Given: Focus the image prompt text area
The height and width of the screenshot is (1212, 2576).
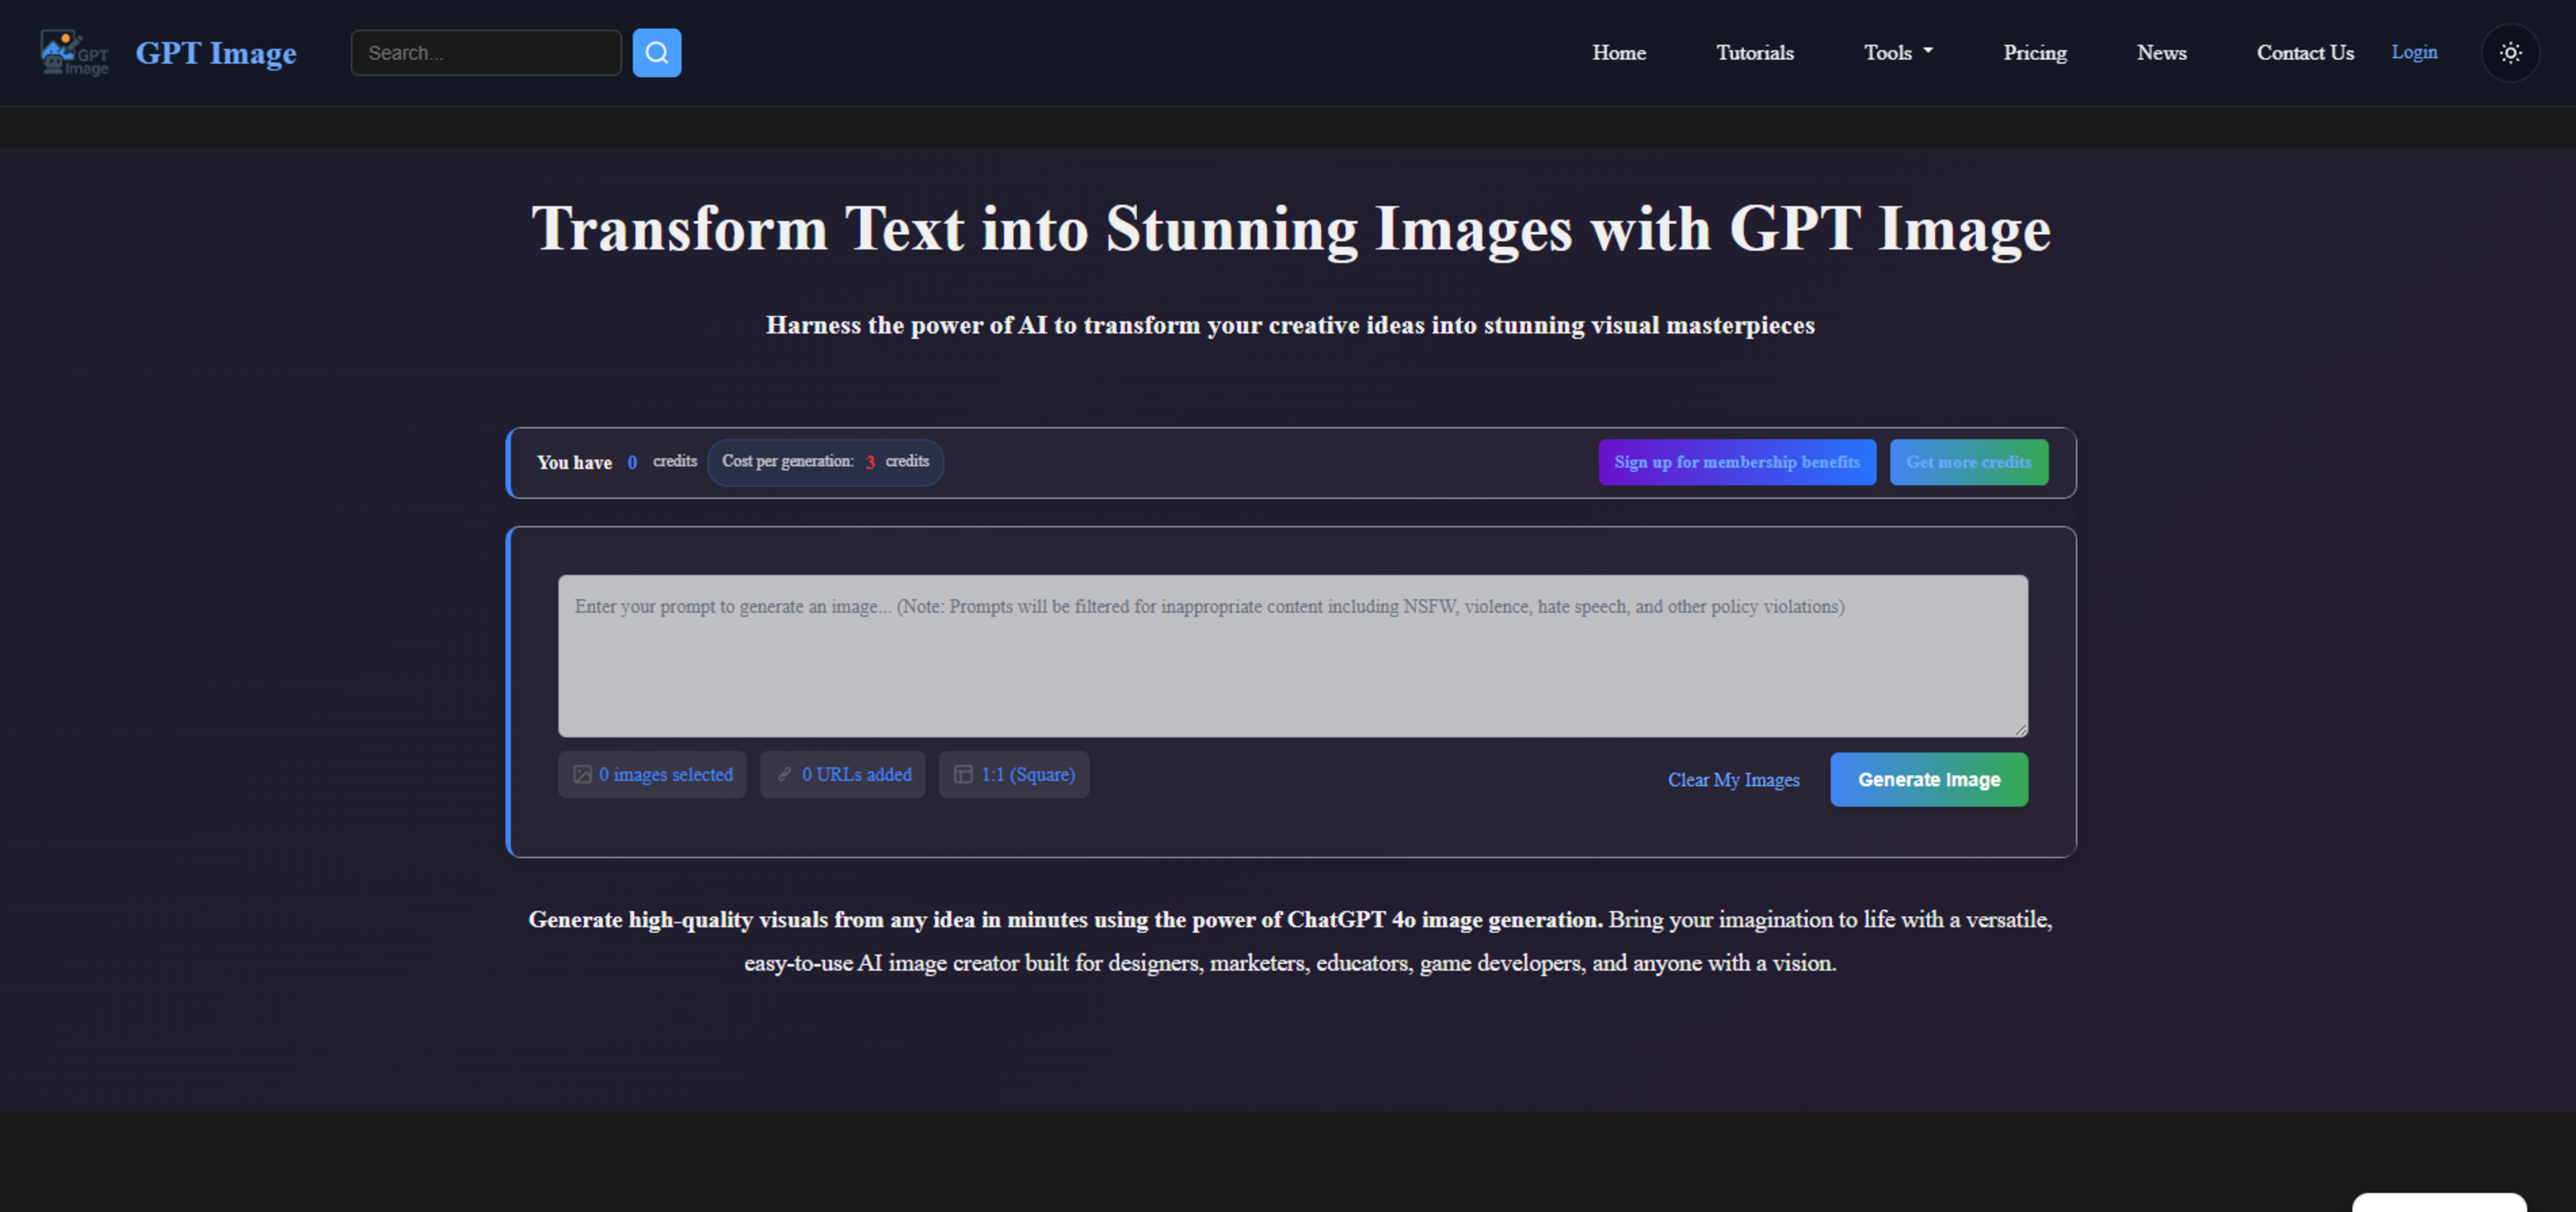Looking at the screenshot, I should coord(1292,656).
